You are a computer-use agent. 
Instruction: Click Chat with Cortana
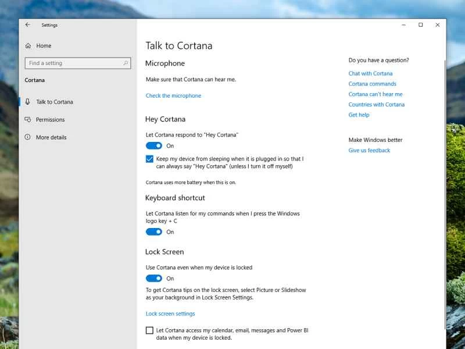click(x=370, y=73)
